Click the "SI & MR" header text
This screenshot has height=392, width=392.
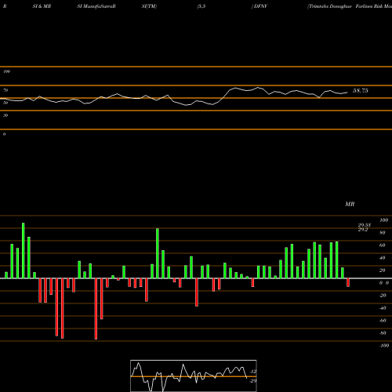42,6
